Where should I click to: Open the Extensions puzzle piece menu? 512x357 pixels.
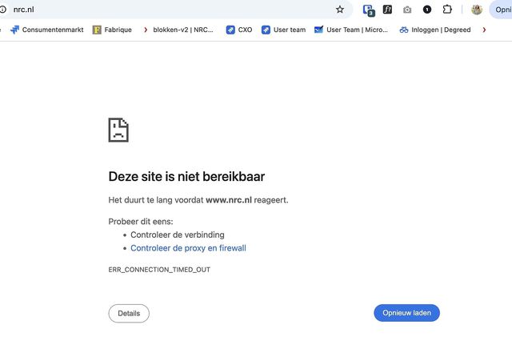click(x=447, y=10)
